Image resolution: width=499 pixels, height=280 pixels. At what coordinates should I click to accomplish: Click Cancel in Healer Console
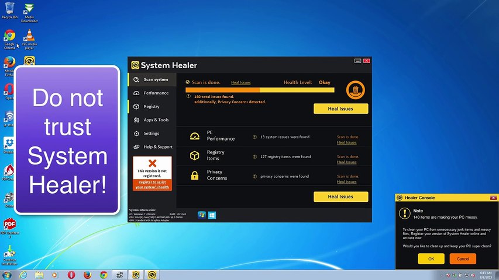(x=463, y=259)
